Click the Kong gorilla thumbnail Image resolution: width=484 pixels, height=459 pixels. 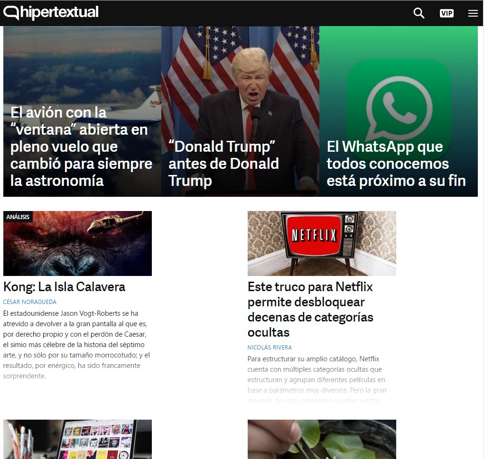pos(77,243)
